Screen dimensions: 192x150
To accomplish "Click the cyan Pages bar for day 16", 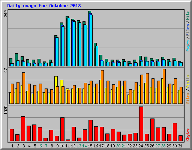I will point(97,56).
